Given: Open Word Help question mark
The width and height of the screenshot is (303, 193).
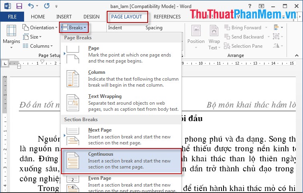Looking at the screenshot, I should pos(250,6).
